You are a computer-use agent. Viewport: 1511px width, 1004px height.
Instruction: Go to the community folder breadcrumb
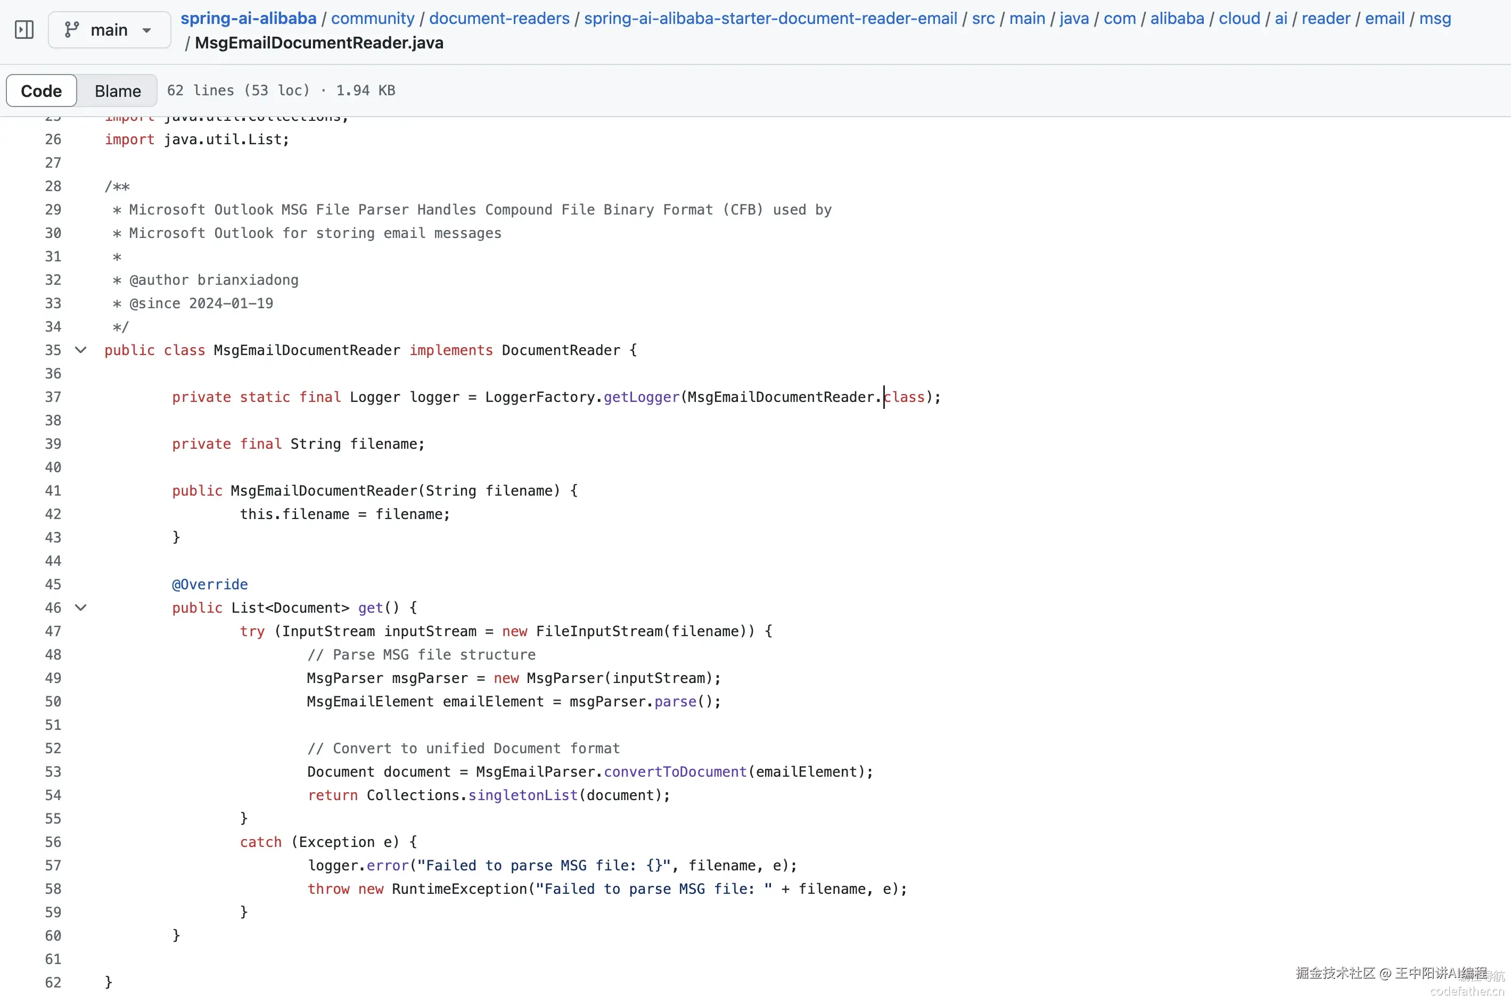pos(373,18)
